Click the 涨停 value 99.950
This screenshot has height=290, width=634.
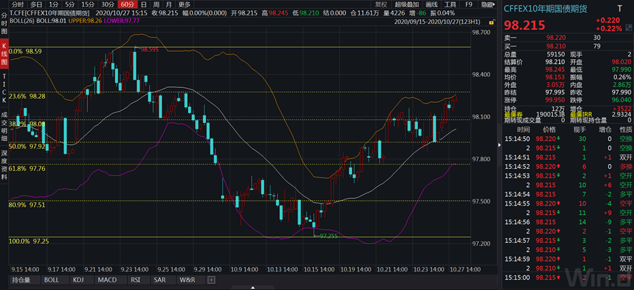pos(556,99)
